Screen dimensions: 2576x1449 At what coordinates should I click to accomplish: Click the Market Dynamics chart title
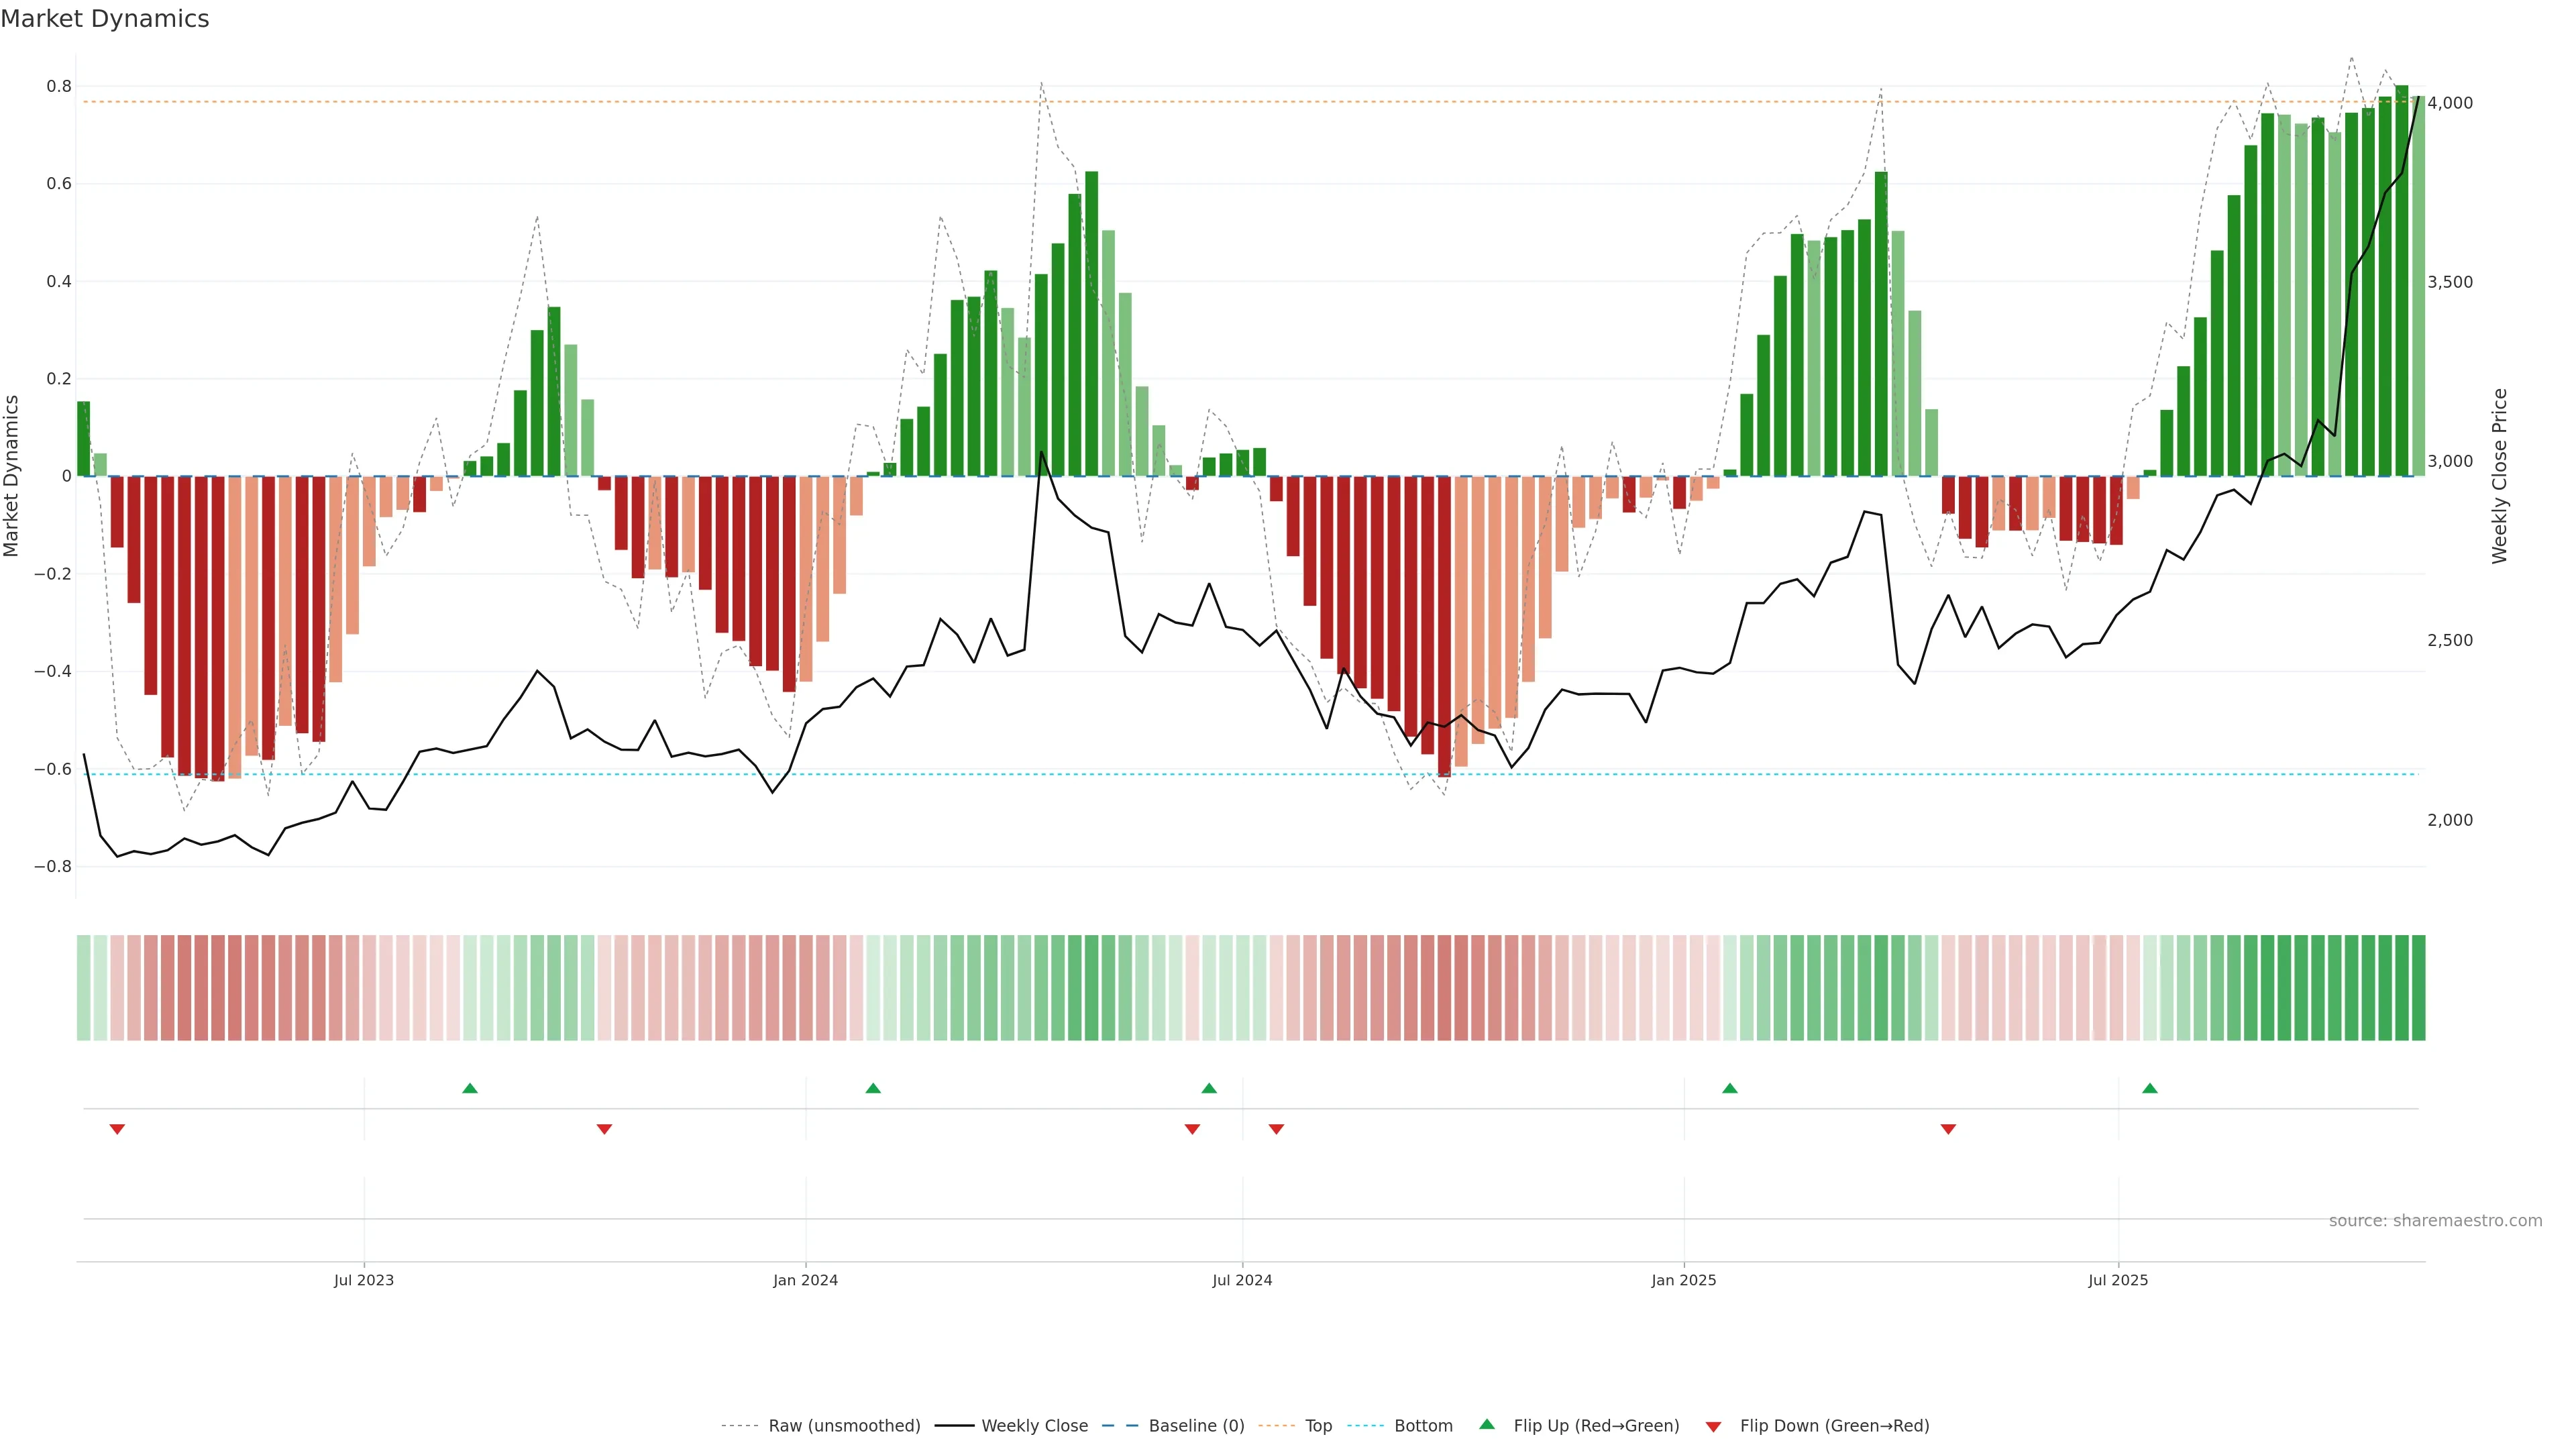[x=105, y=19]
